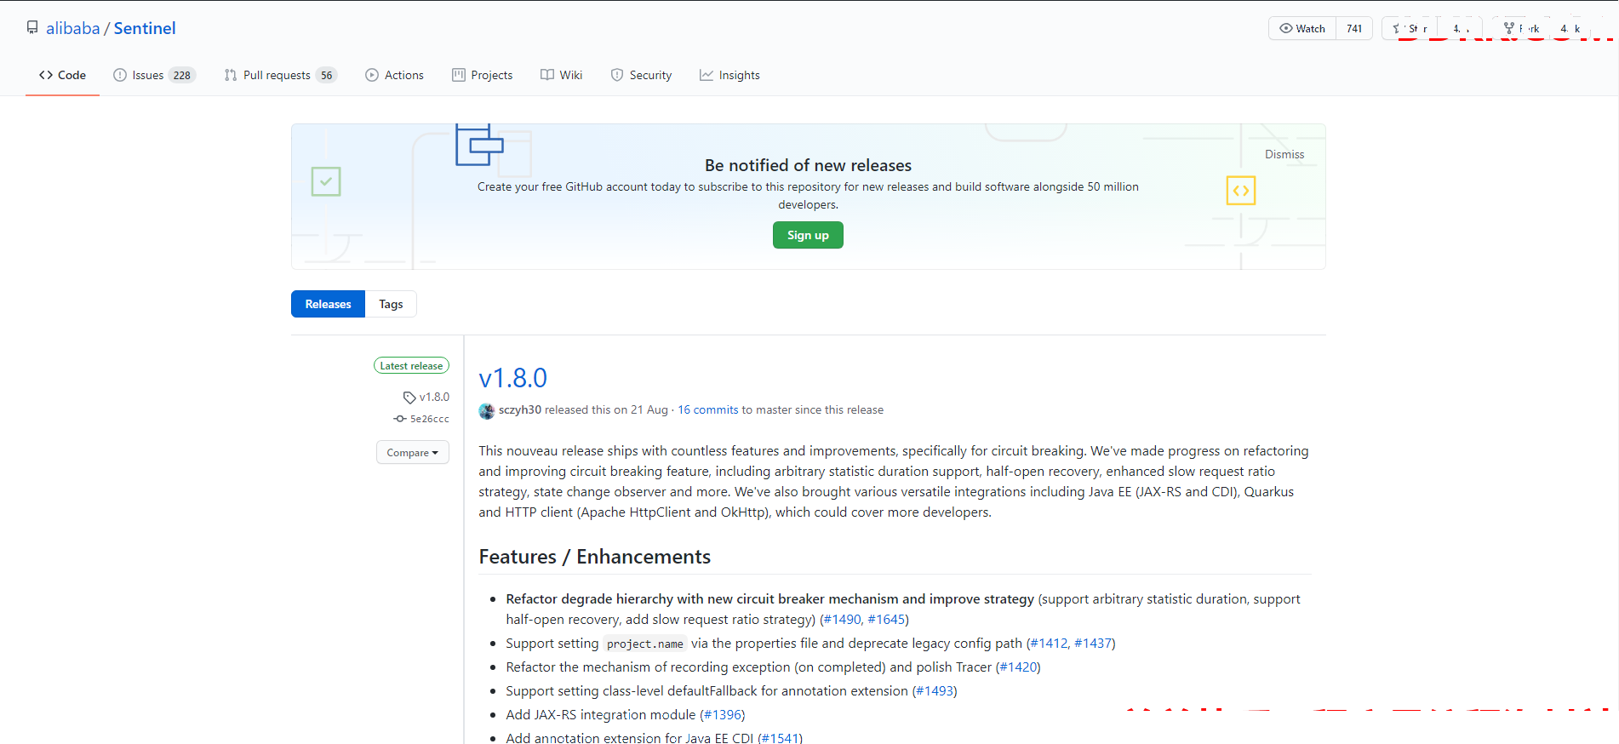Click the Fork button
Viewport: 1619px width, 744px height.
(1521, 28)
